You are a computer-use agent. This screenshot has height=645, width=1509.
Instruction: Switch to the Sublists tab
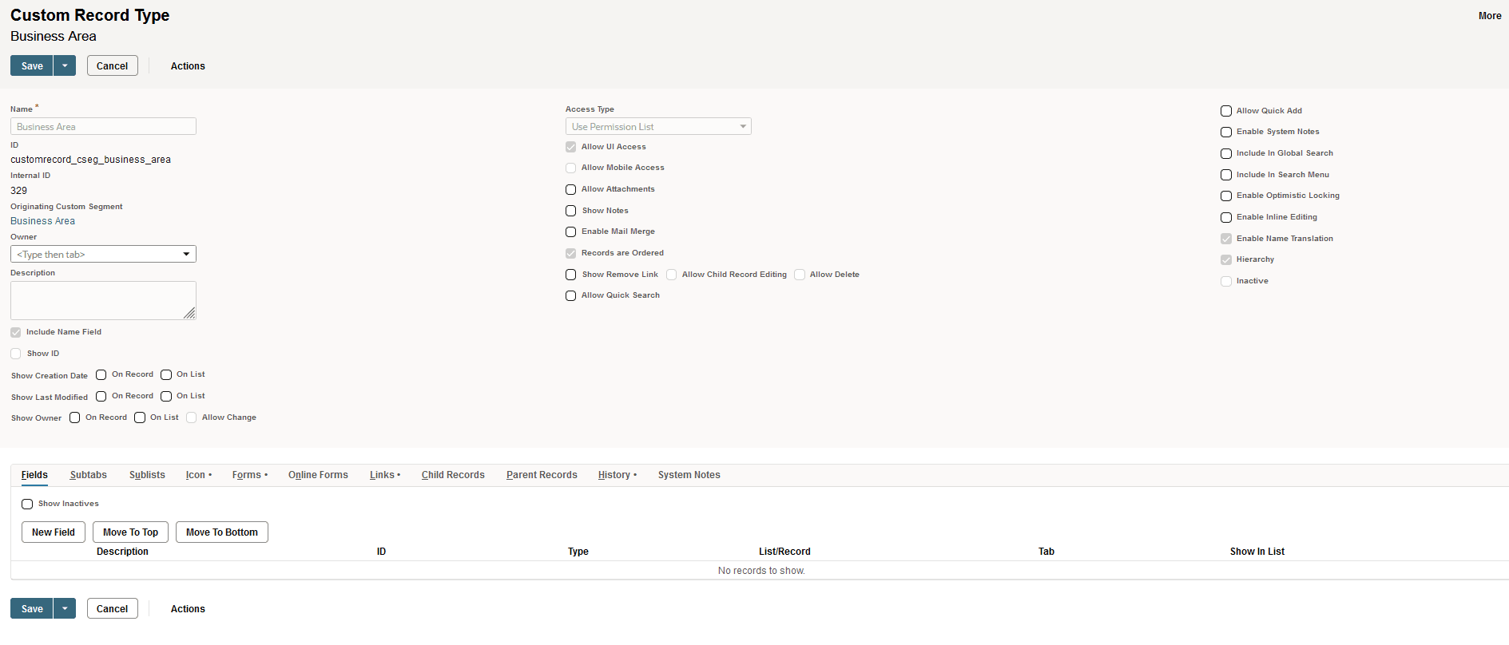[147, 475]
